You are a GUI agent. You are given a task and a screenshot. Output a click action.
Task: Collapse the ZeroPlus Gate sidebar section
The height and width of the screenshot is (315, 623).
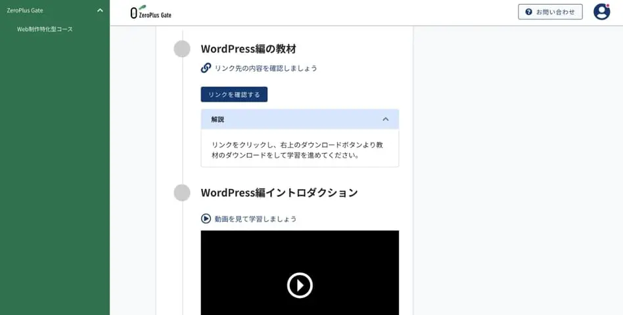[x=100, y=10]
